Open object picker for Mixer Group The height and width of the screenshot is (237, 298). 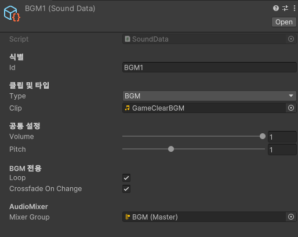pos(291,217)
